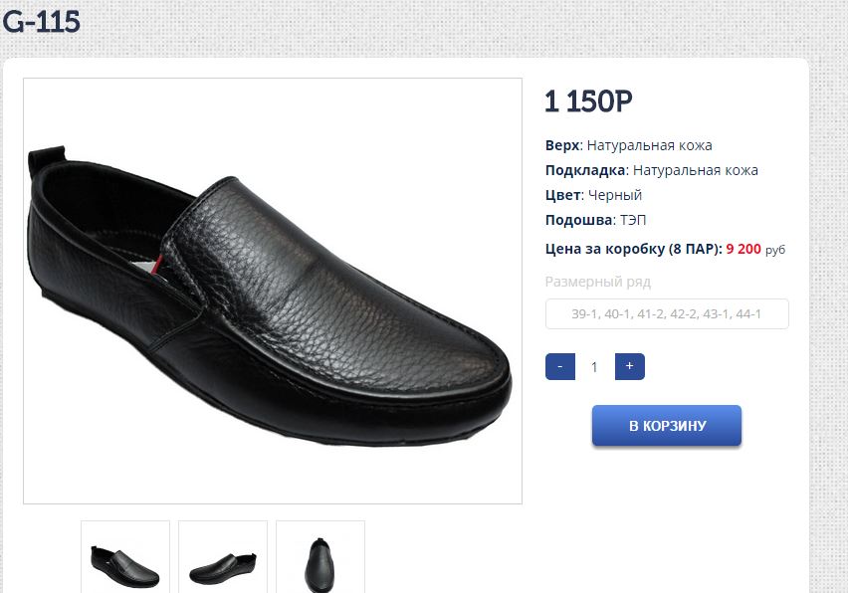Click the 'Подошва' sole label
Screen dimensions: 848x593
pyautogui.click(x=577, y=220)
